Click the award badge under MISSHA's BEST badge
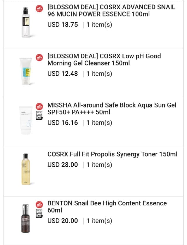 click(39, 115)
